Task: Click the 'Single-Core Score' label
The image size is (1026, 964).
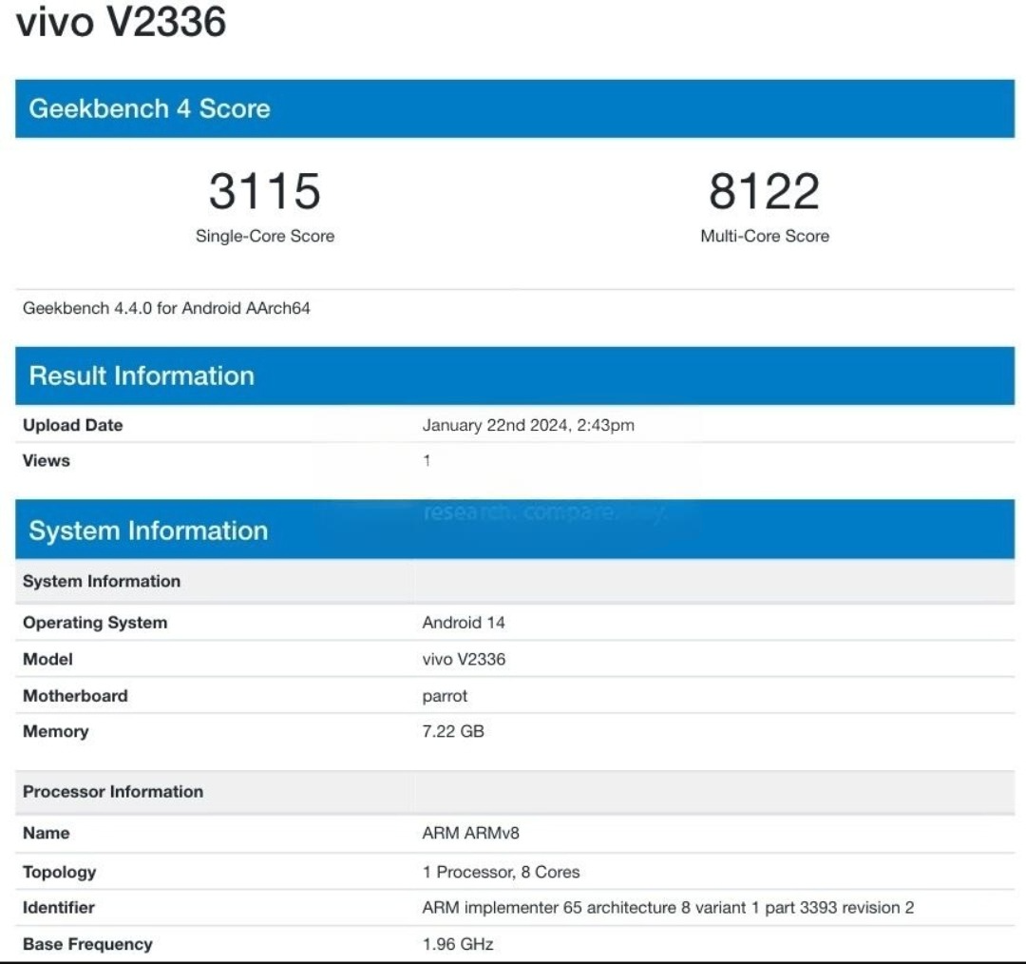Action: click(265, 236)
